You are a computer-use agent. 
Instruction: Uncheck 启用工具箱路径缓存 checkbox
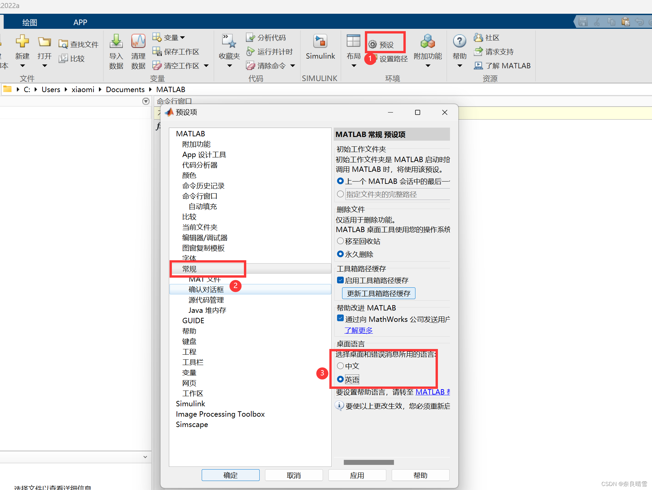tap(340, 280)
